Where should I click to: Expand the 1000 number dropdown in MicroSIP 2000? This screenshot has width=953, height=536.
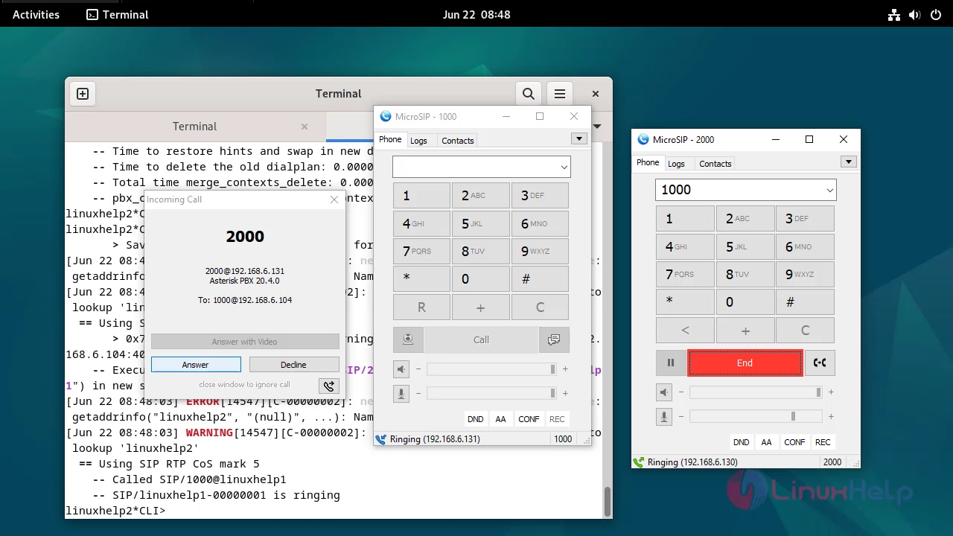[829, 190]
